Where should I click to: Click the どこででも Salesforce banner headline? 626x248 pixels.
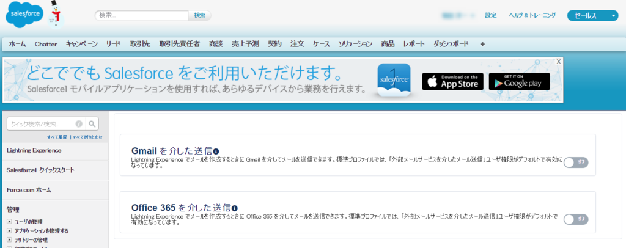(x=186, y=73)
